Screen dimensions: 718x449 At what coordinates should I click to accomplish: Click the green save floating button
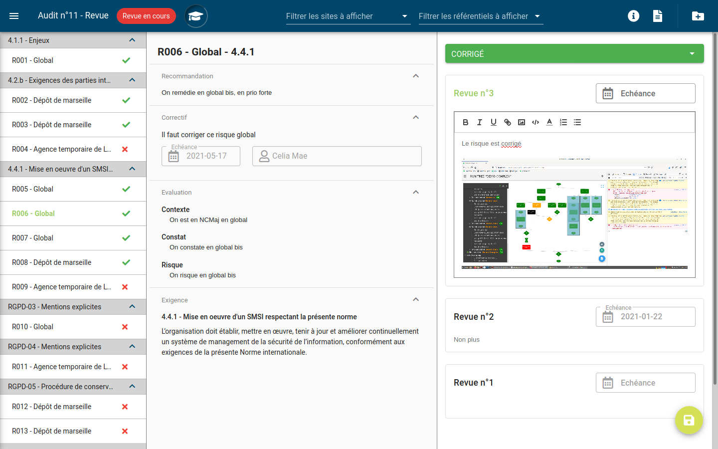(689, 420)
